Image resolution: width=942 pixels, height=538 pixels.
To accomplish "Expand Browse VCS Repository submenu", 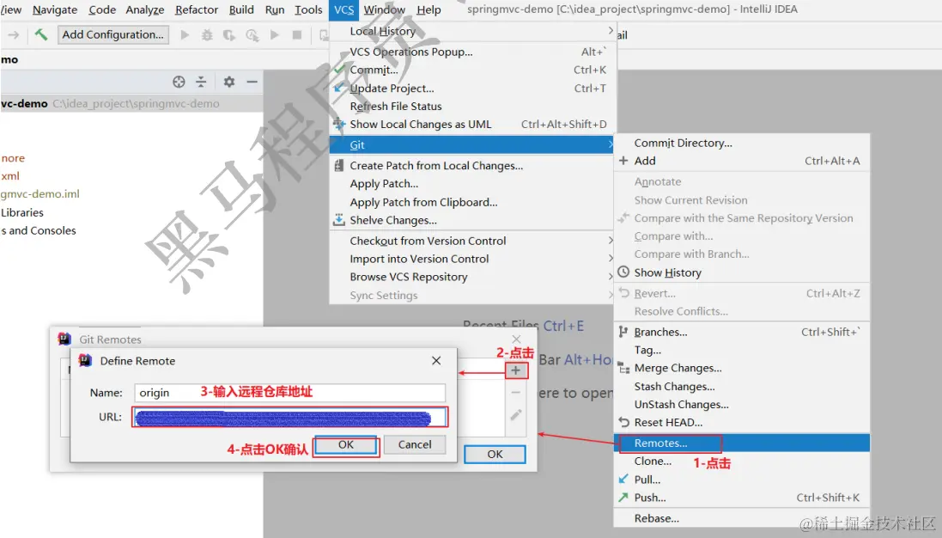I will (x=472, y=277).
